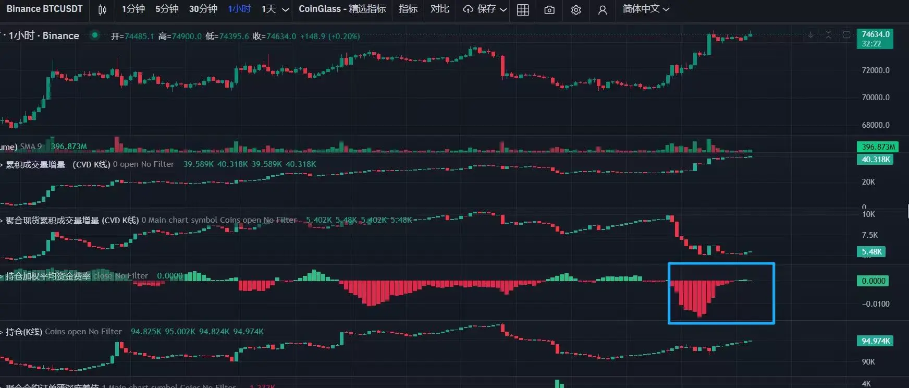The image size is (909, 388).
Task: Switch to the 5分钟 timeframe
Action: (167, 9)
